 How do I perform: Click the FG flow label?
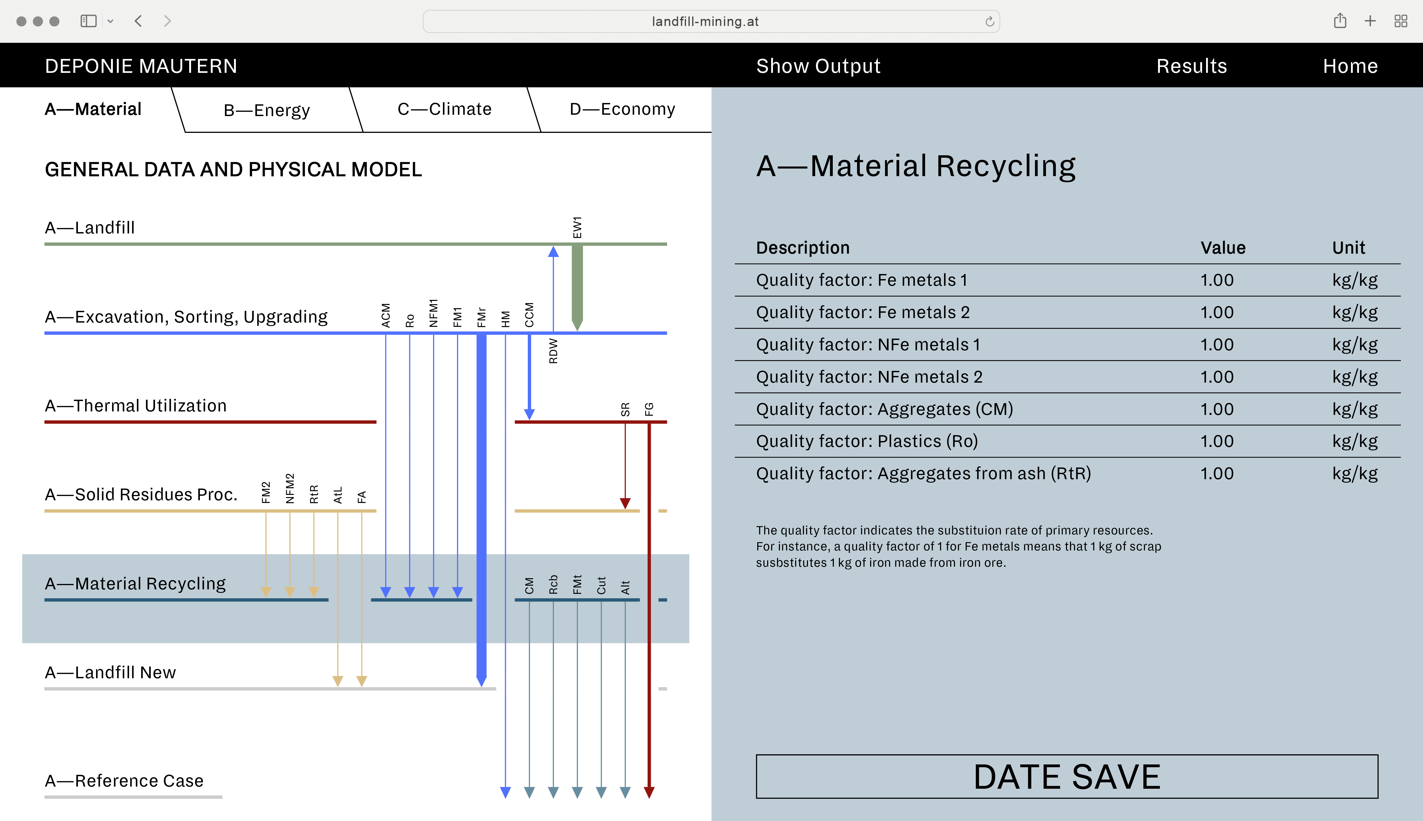coord(649,409)
